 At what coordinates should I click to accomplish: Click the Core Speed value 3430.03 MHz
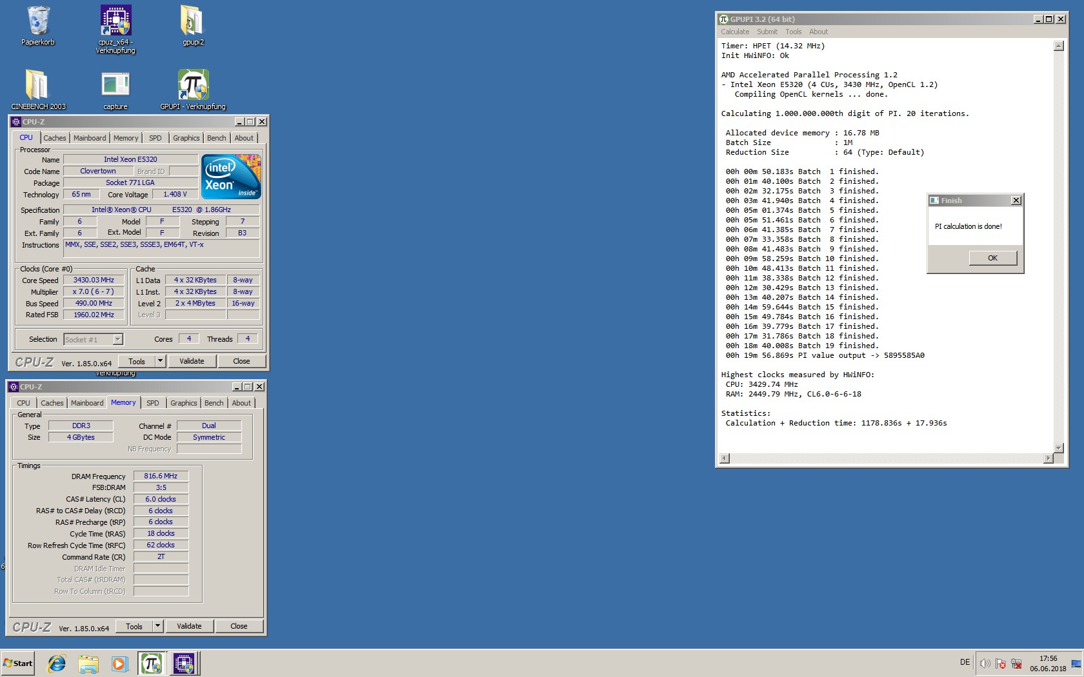[94, 280]
